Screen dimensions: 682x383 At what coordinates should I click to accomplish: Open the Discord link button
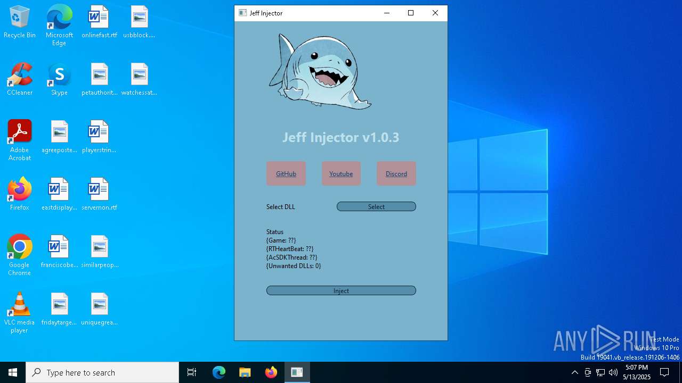[x=396, y=173]
